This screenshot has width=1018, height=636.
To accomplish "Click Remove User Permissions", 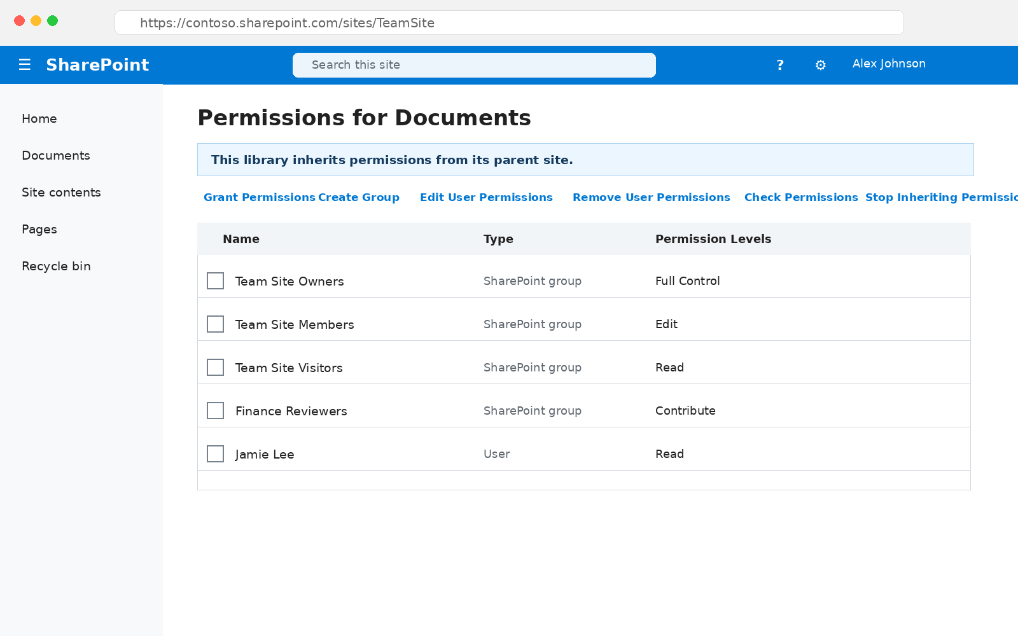I will (652, 197).
